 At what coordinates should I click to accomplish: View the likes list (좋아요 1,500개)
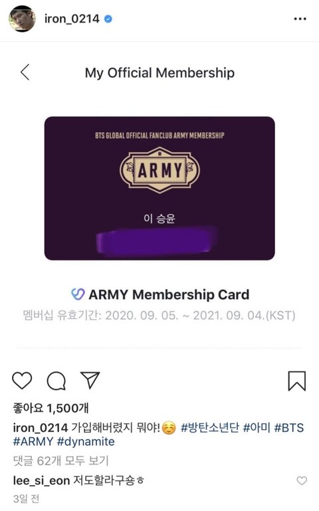point(51,408)
